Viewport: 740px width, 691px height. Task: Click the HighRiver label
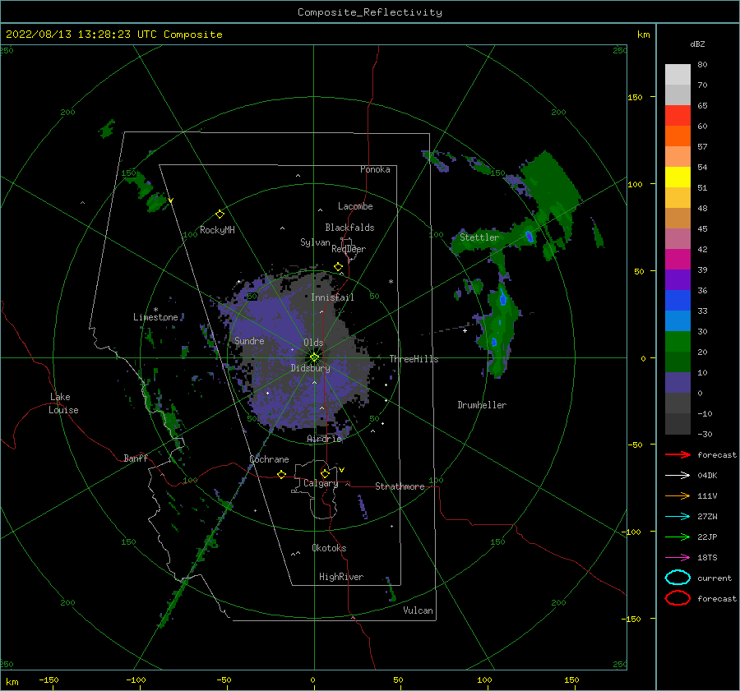tap(341, 577)
